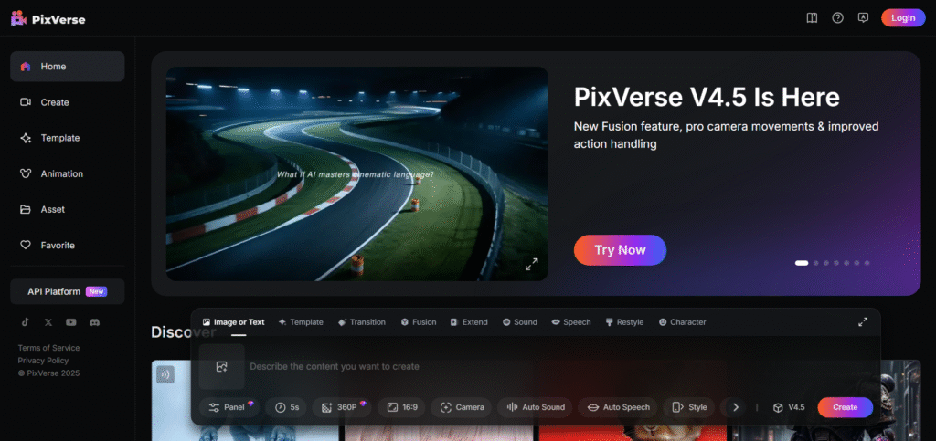
Task: Switch to the Restyle tab
Action: point(624,321)
